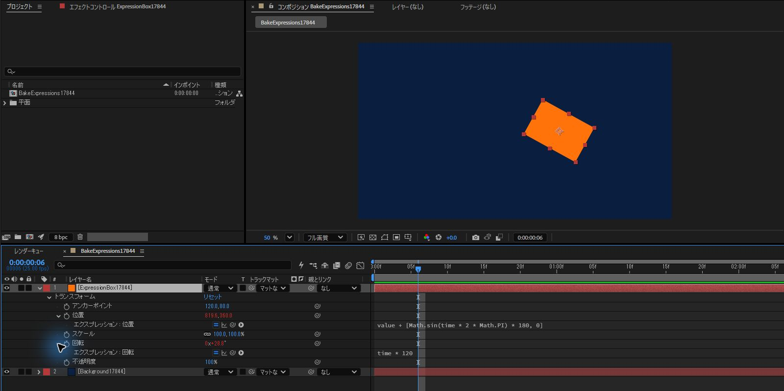This screenshot has width=784, height=391.
Task: Enable expression toggle on 位置 expression row
Action: click(216, 325)
